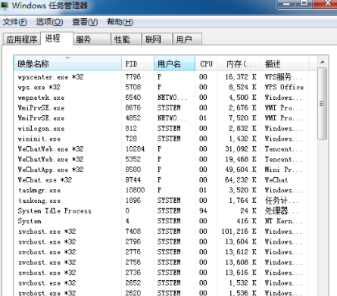Click memory value 101,216 K

pos(239,232)
